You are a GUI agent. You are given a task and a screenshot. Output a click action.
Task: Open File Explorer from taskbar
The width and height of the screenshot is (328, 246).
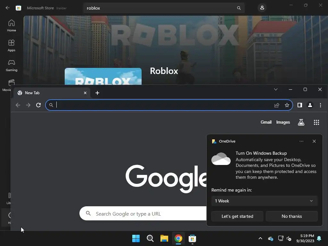pos(164,238)
